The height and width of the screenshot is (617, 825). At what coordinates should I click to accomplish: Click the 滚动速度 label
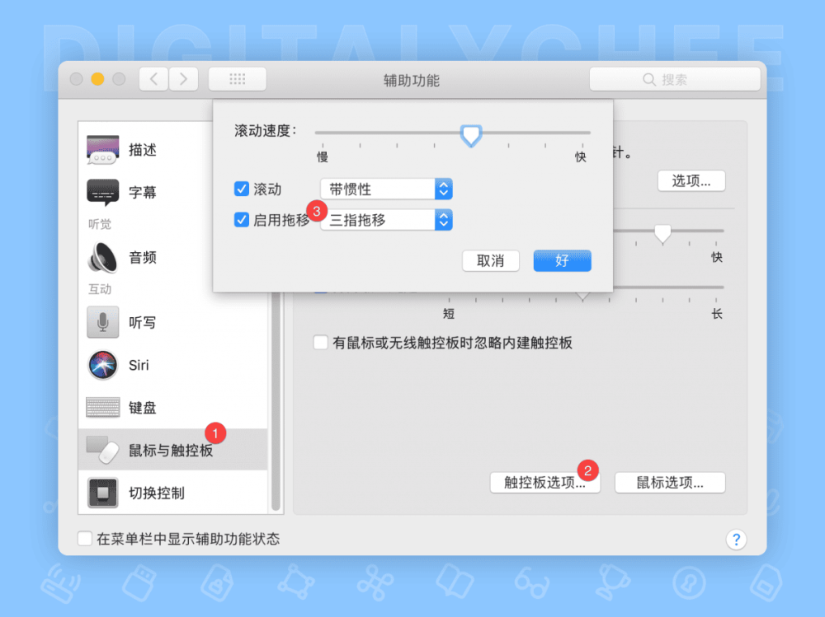click(265, 130)
